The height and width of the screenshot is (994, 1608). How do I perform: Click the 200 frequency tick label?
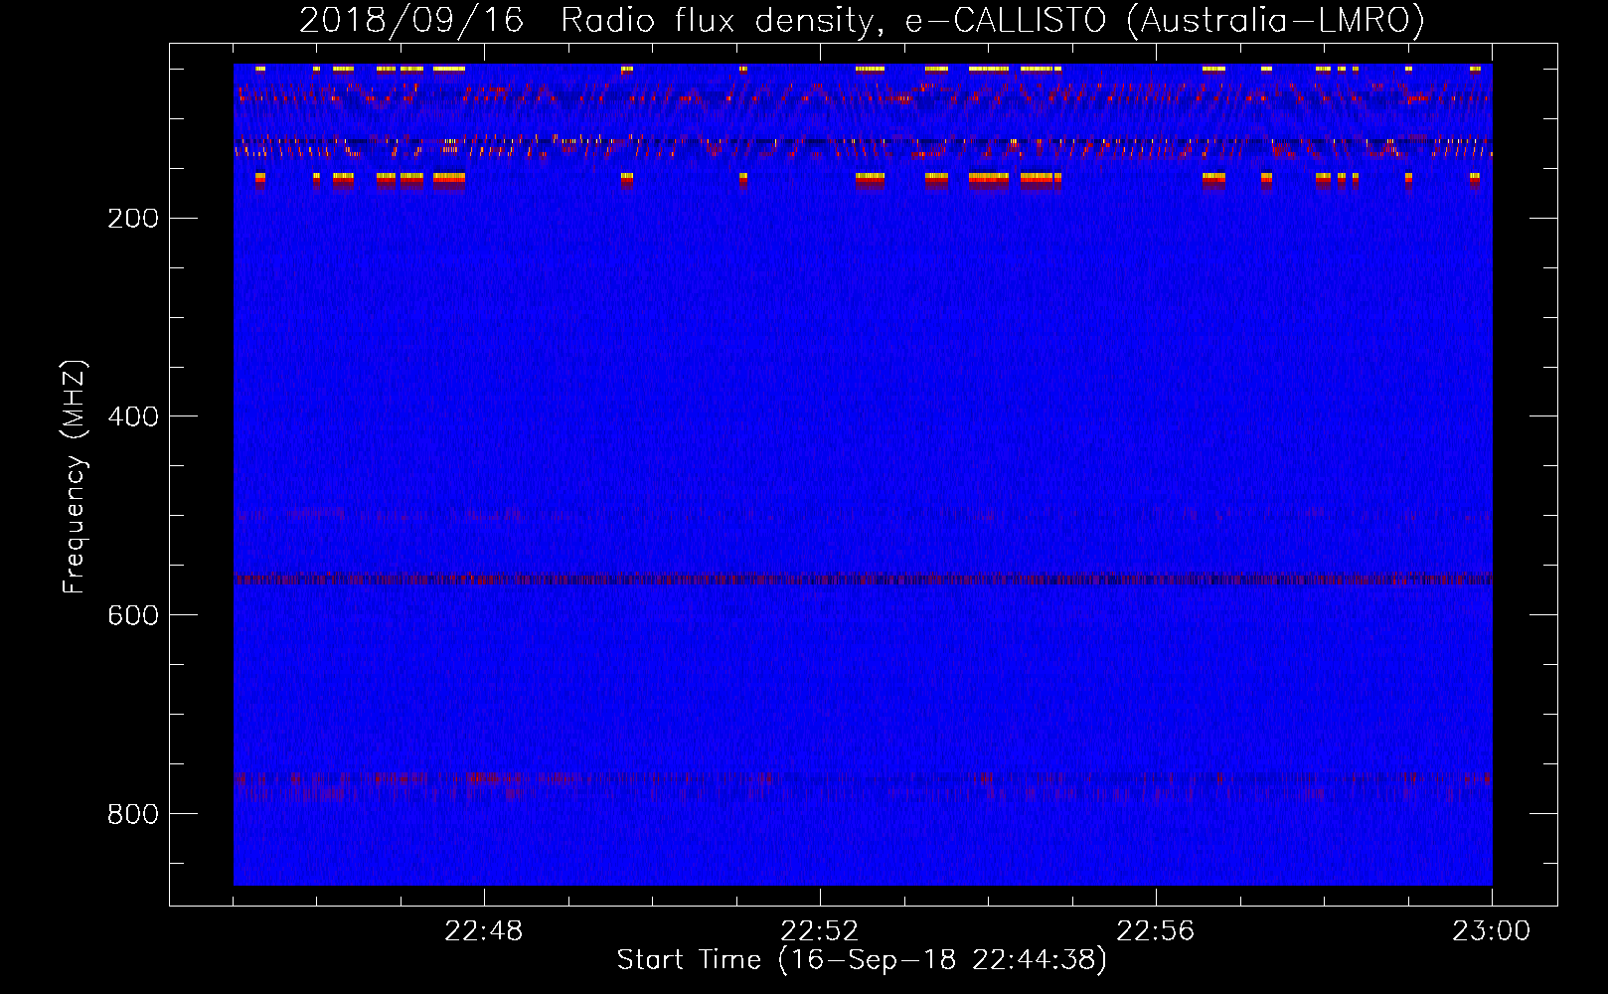[133, 219]
